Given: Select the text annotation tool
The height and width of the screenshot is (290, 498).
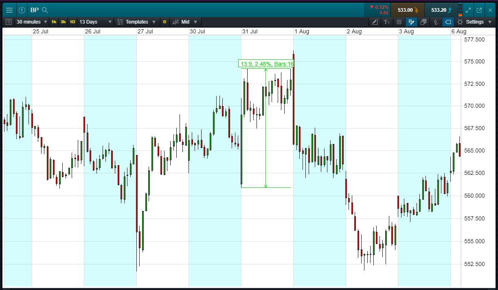Looking at the screenshot, I should pos(387,22).
